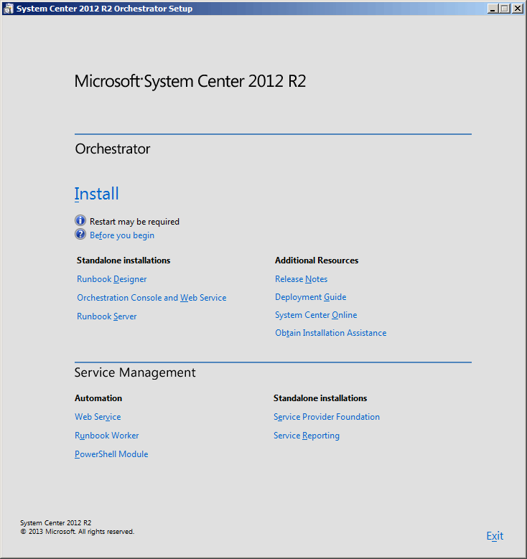Click the setup icon in the title bar

(9, 9)
